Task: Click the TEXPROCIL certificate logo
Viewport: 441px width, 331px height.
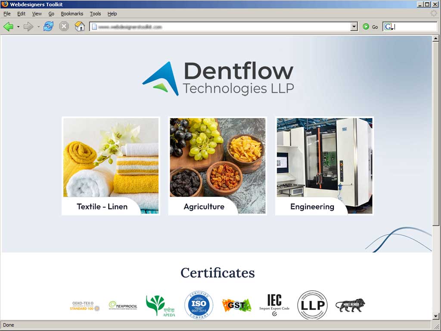Action: [123, 306]
